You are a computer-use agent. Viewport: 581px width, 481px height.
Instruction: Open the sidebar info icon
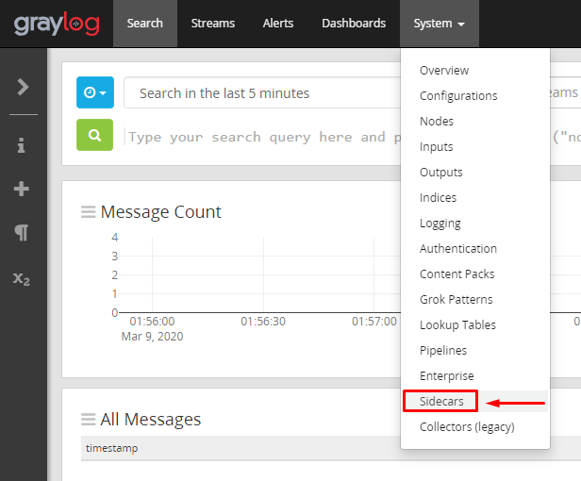click(x=22, y=146)
